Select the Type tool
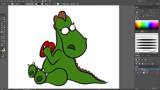 click(2, 23)
